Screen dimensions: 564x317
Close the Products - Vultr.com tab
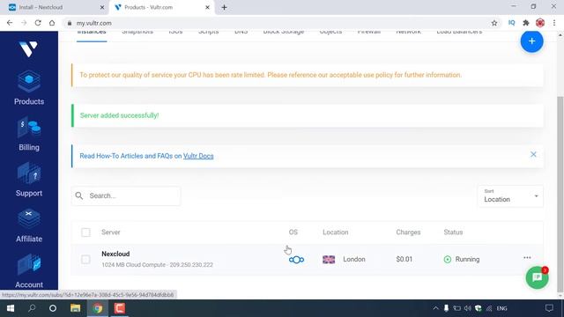(x=207, y=7)
